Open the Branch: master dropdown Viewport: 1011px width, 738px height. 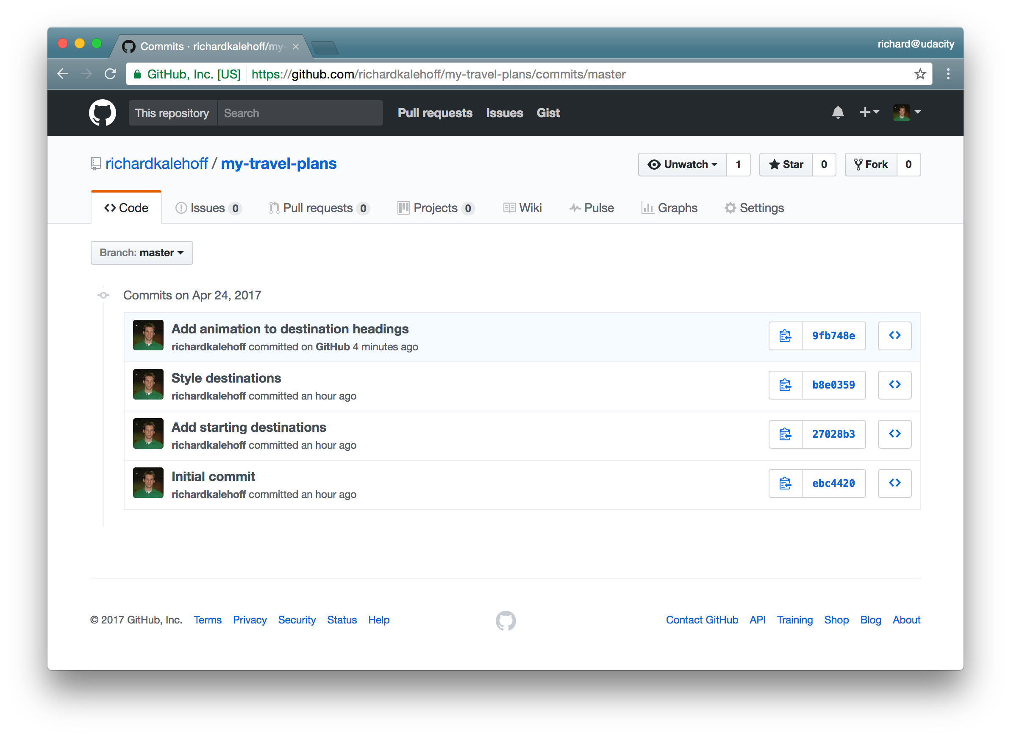tap(142, 252)
